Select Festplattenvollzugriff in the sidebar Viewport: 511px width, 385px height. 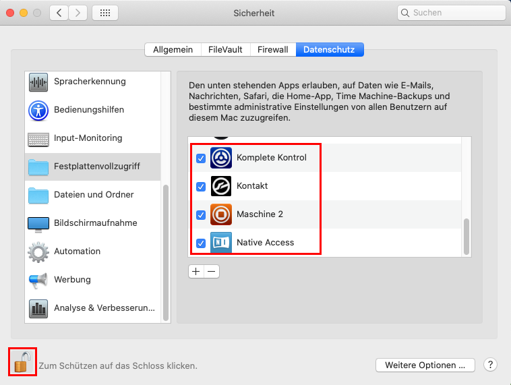point(93,167)
